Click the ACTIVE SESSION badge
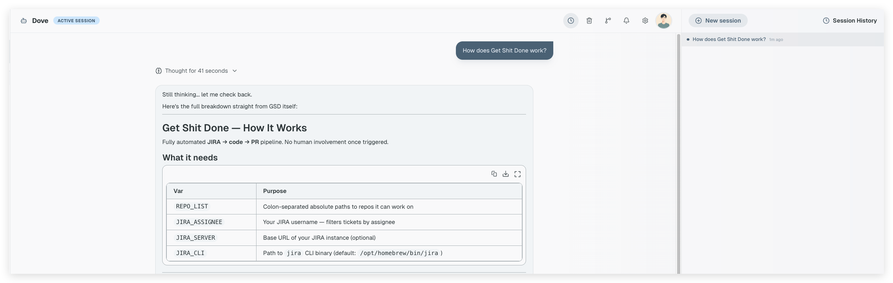Viewport: 893px width, 283px height. pyautogui.click(x=76, y=21)
